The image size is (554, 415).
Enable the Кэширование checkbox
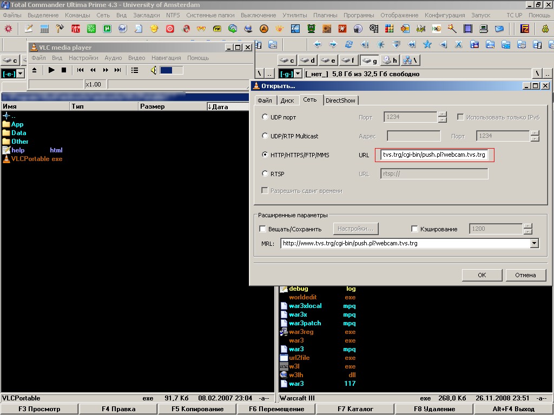(415, 229)
